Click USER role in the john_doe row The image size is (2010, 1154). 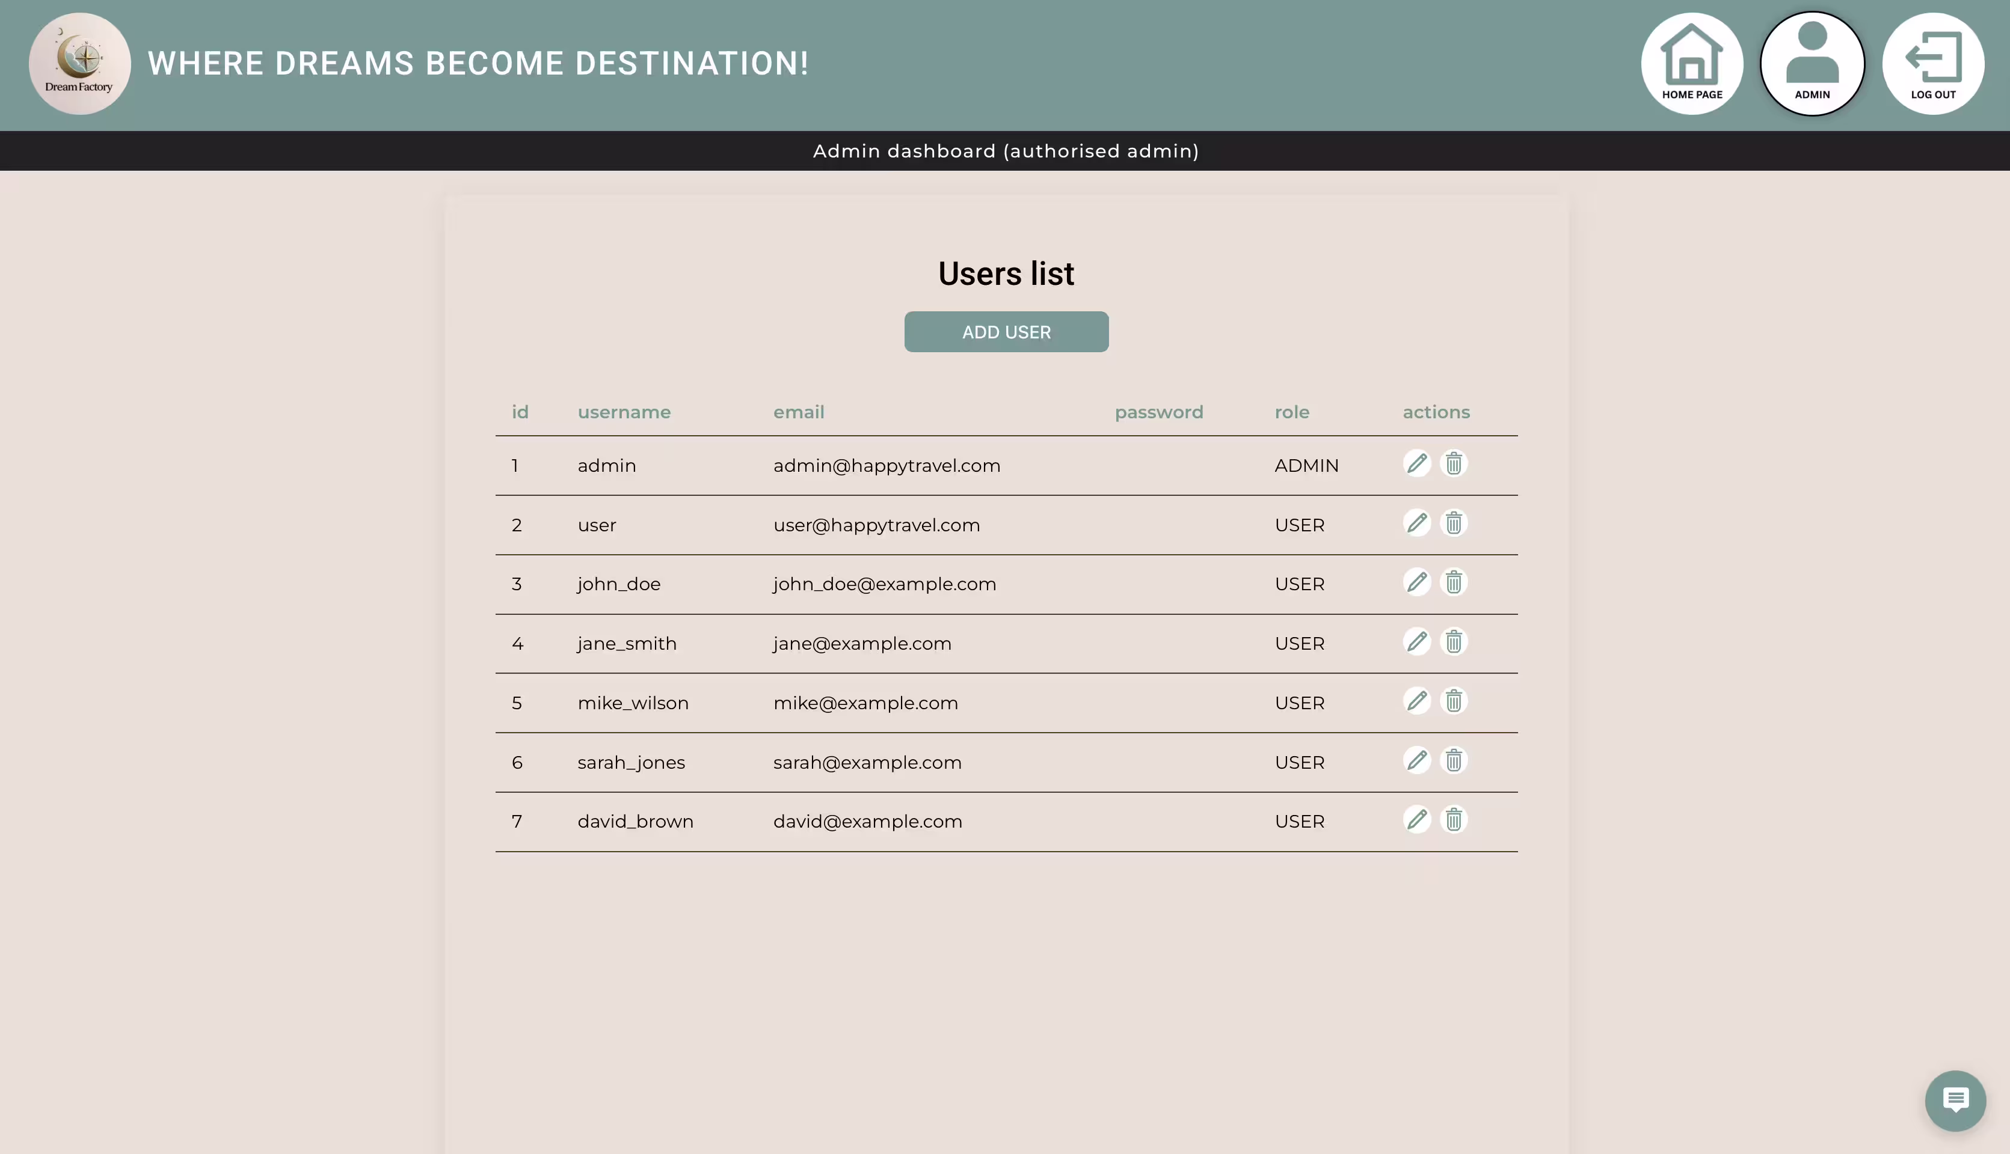pyautogui.click(x=1299, y=585)
